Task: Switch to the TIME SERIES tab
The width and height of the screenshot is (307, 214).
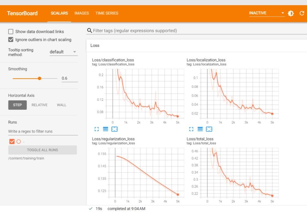Action: pyautogui.click(x=107, y=13)
